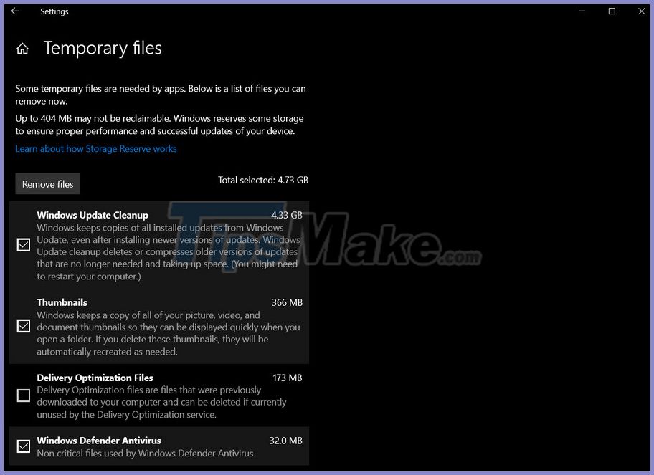Disable the Windows Defender Antivirus checkbox
The height and width of the screenshot is (475, 654).
(23, 446)
